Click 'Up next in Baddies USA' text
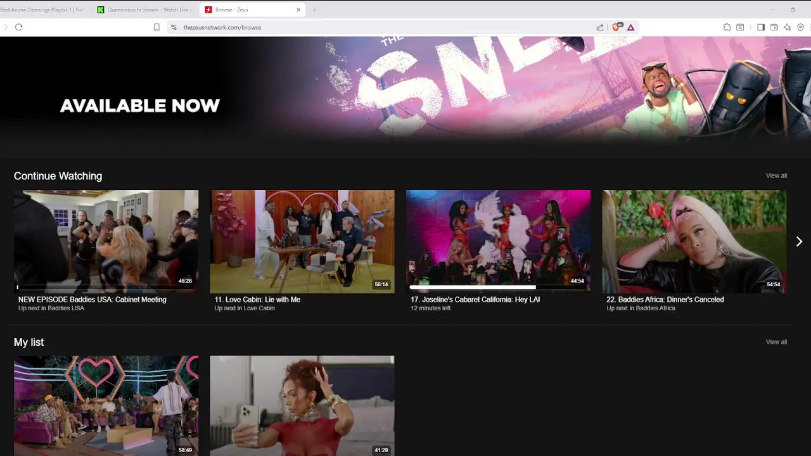The image size is (811, 456). pyautogui.click(x=51, y=308)
